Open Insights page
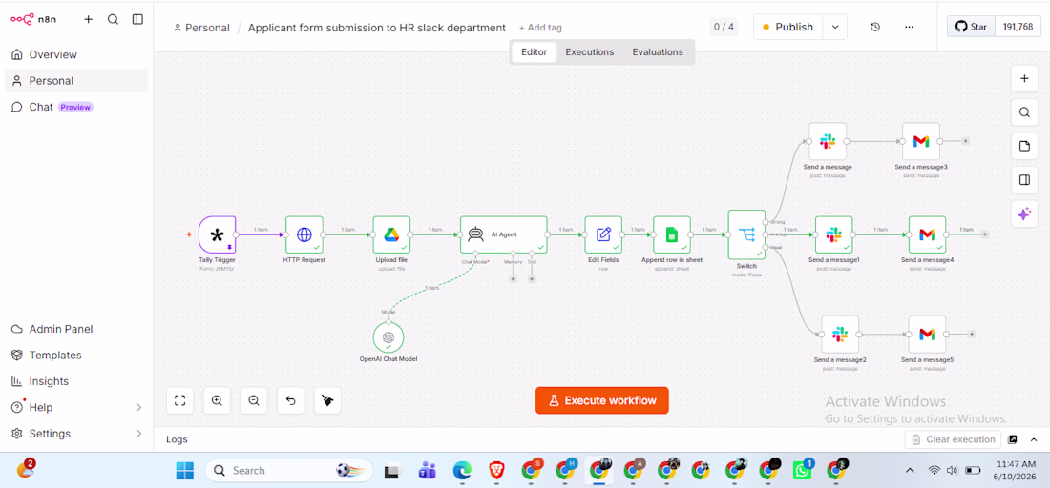The image size is (1050, 488). [76, 381]
